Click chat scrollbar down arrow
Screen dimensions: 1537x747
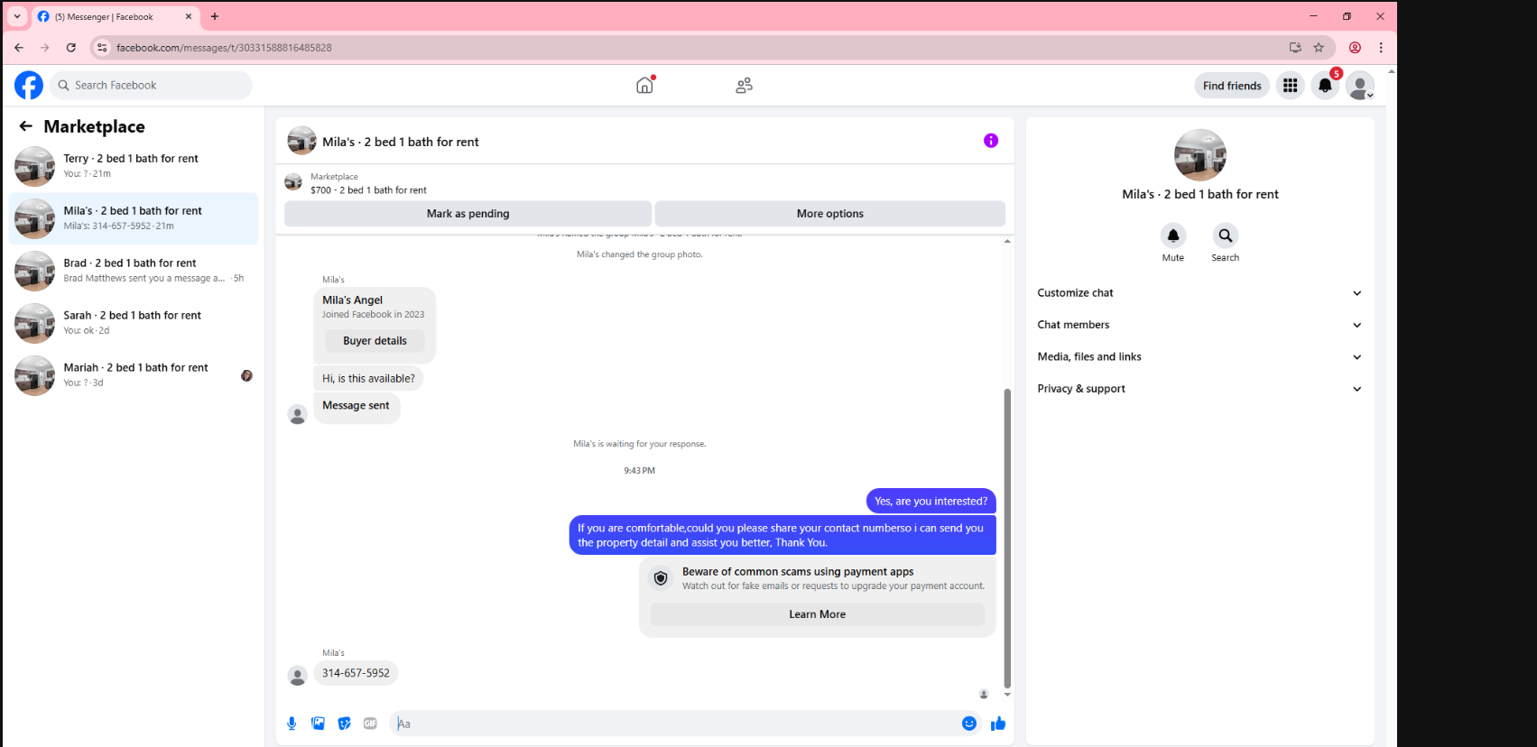coord(1007,695)
